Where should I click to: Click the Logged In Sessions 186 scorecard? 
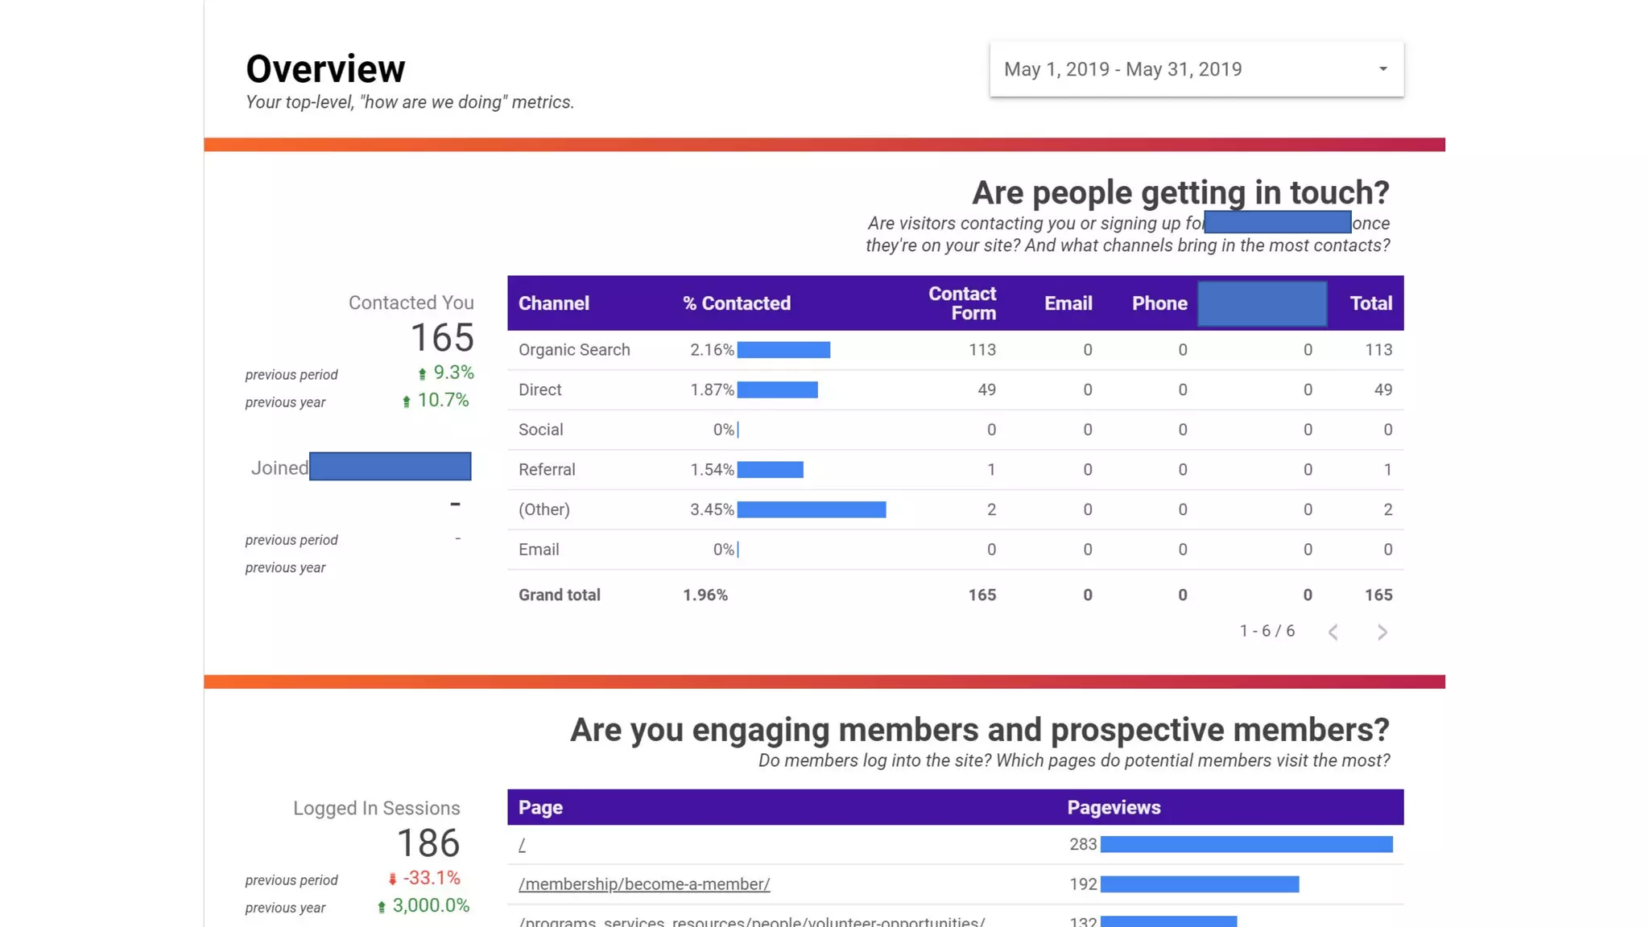pyautogui.click(x=428, y=843)
